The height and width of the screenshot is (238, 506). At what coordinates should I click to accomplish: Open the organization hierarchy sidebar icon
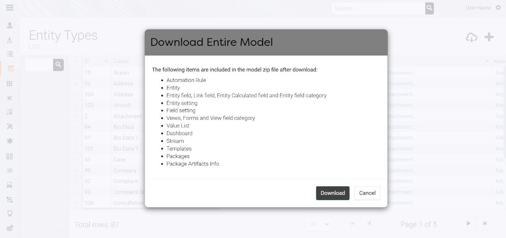tap(10, 40)
